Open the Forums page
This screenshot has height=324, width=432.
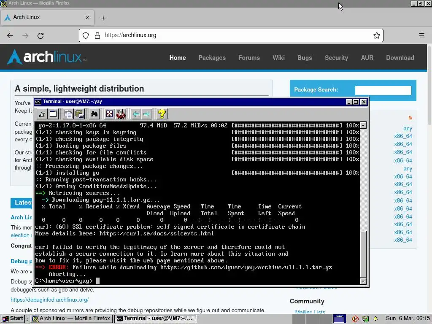(x=249, y=58)
